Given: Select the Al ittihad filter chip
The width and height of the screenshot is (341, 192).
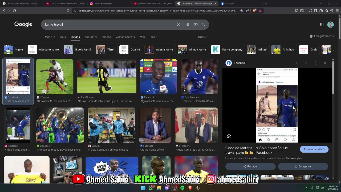Looking at the screenshot, I should [284, 50].
